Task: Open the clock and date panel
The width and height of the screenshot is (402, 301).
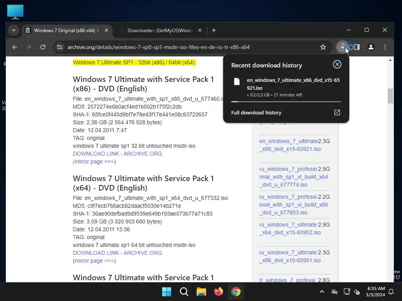Action: point(376,292)
